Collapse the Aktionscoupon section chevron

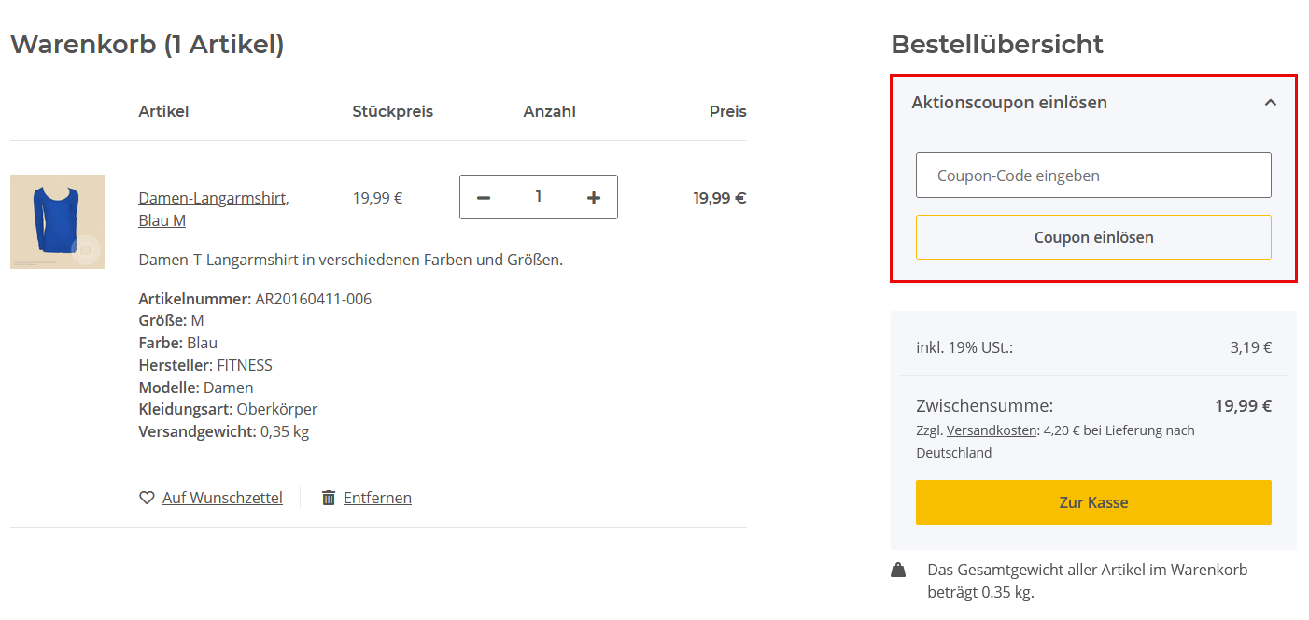[x=1270, y=103]
